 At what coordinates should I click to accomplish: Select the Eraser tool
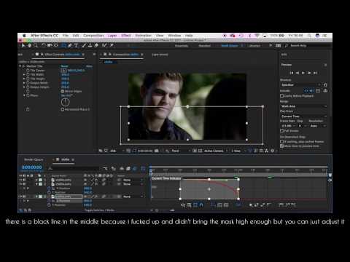96,45
